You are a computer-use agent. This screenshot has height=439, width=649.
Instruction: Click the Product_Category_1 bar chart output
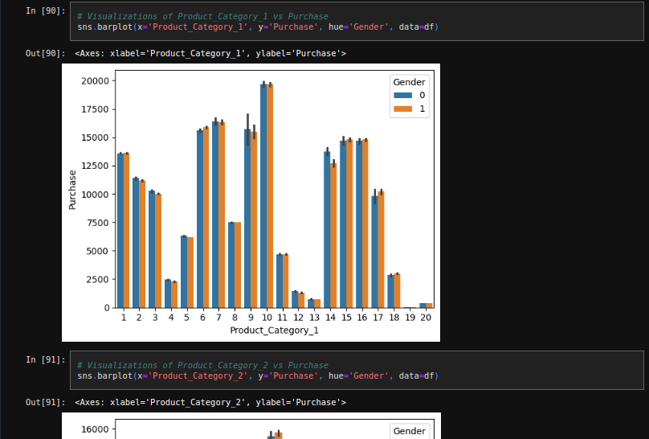[251, 203]
